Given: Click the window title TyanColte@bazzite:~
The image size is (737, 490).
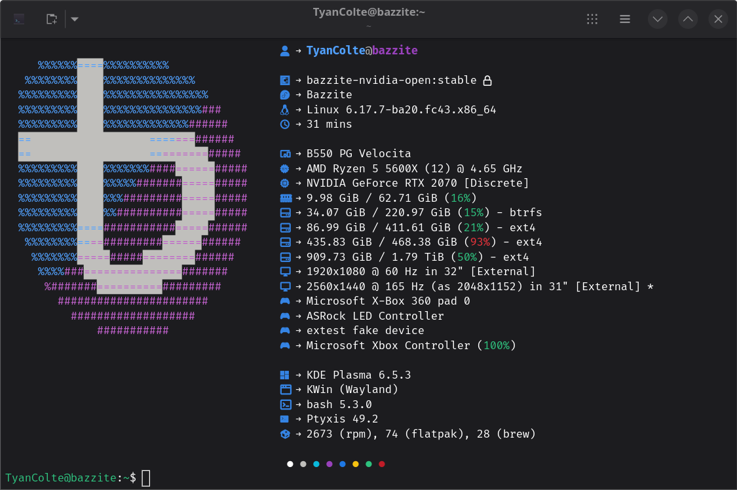Looking at the screenshot, I should [x=369, y=12].
